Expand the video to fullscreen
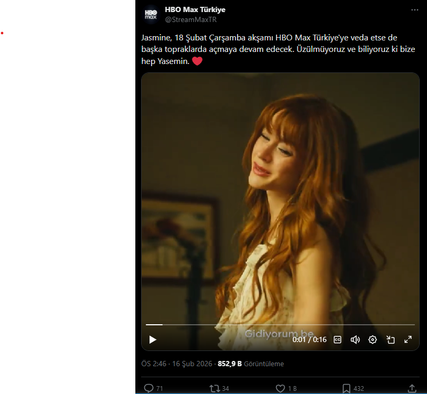The width and height of the screenshot is (427, 394). (x=408, y=339)
